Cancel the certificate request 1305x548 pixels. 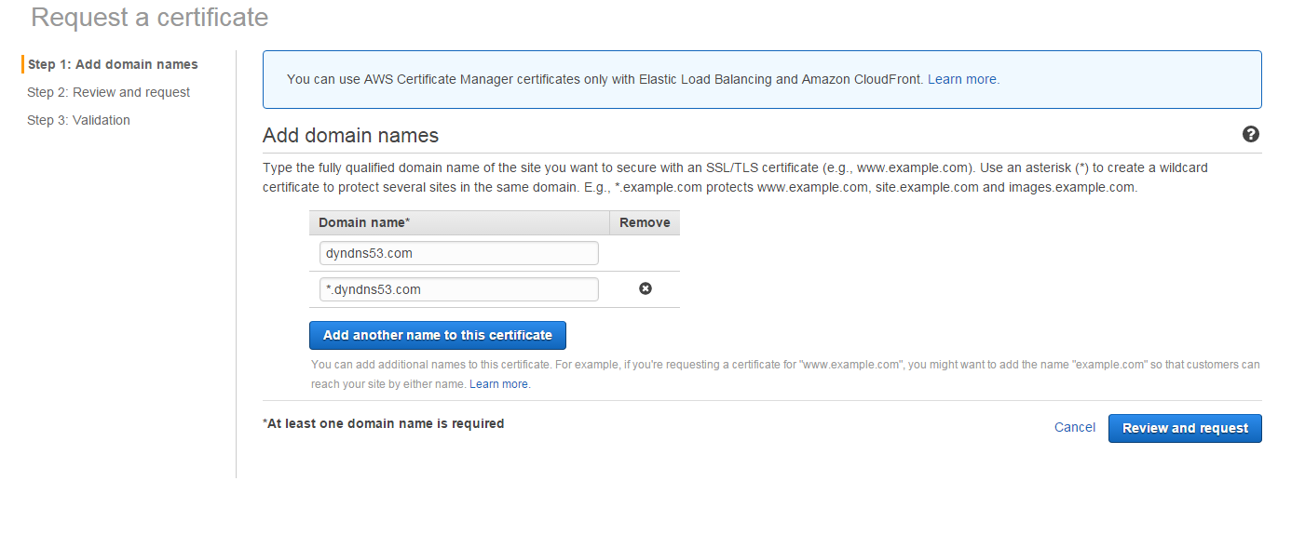click(1074, 427)
